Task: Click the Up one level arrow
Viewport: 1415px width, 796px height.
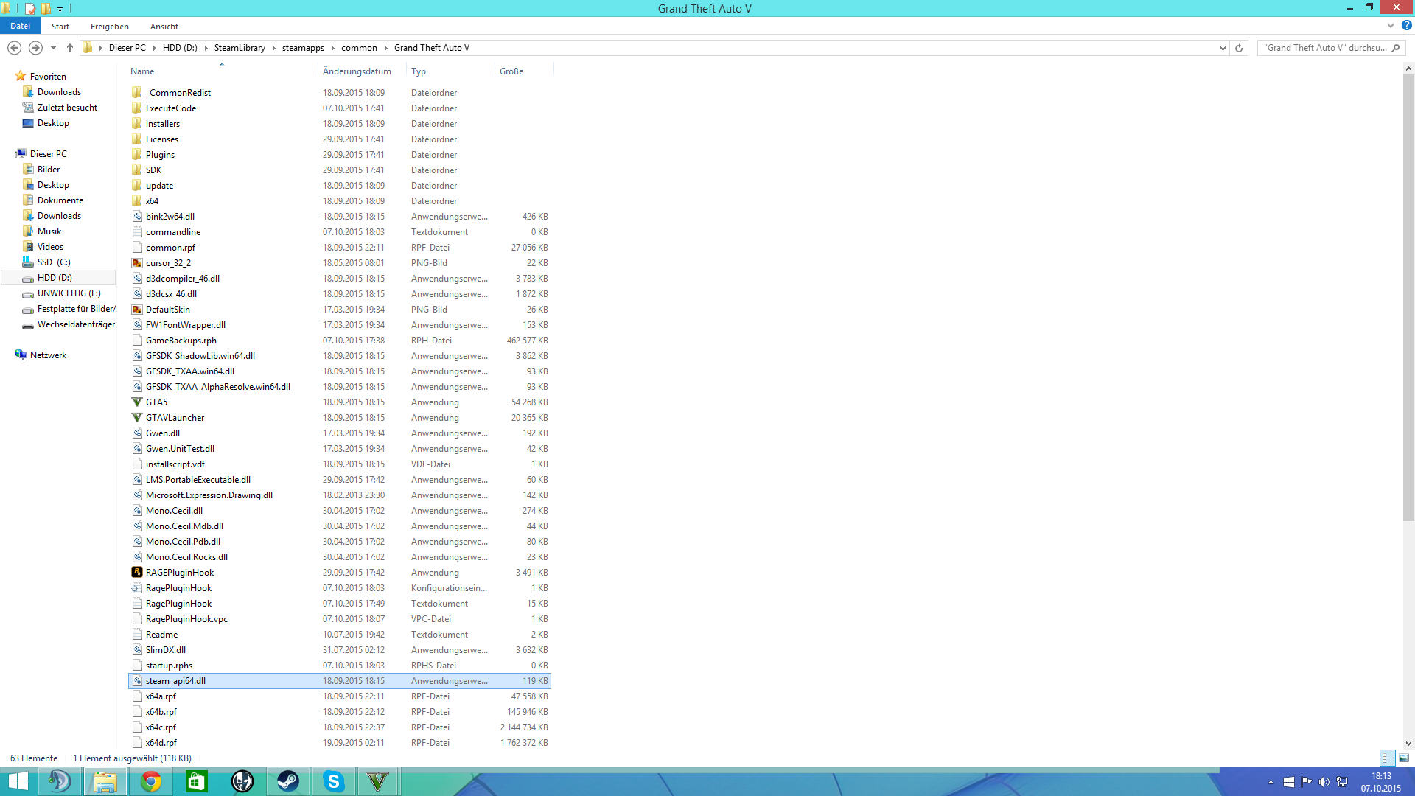Action: click(70, 48)
